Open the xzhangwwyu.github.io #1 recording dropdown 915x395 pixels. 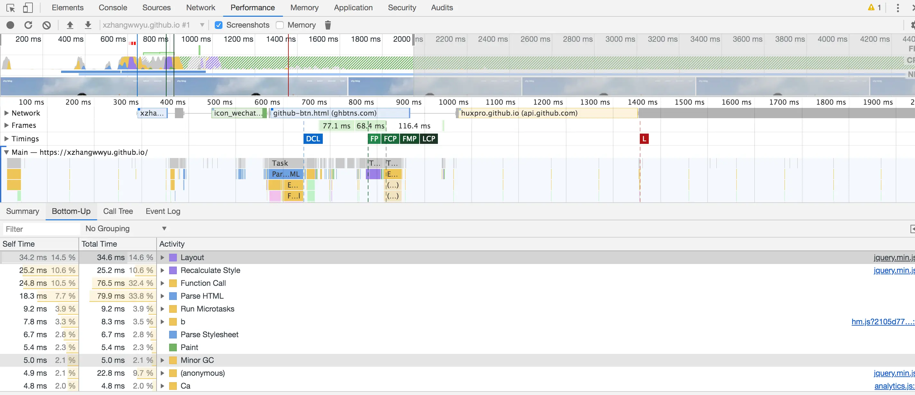tap(153, 25)
